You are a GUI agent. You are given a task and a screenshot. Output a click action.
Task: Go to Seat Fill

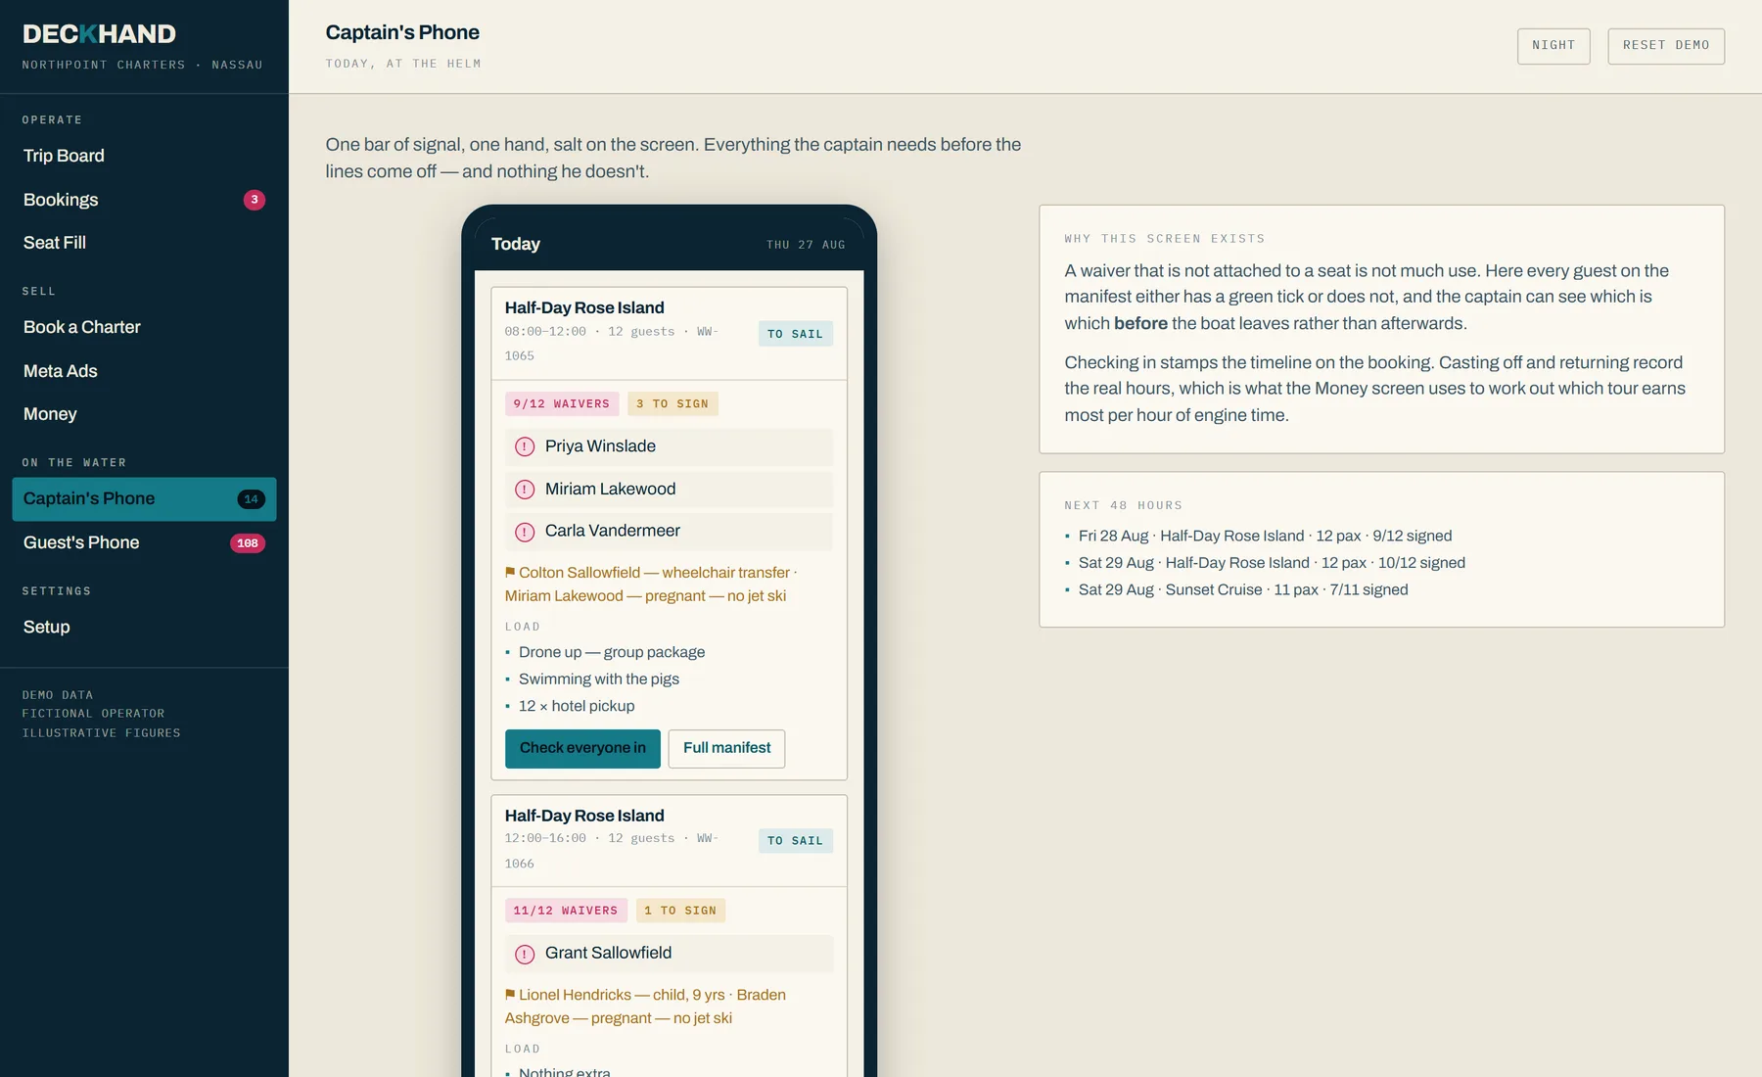point(144,243)
